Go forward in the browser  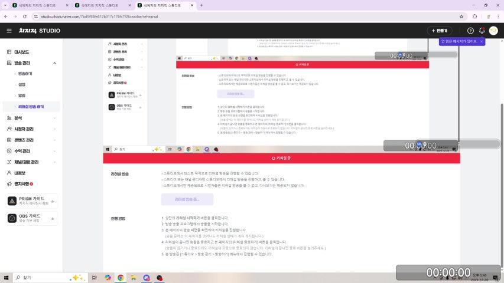(15, 17)
